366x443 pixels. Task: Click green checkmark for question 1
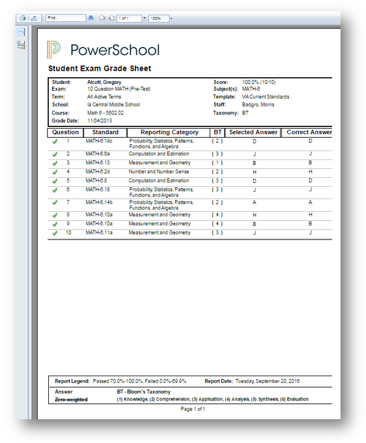[55, 142]
